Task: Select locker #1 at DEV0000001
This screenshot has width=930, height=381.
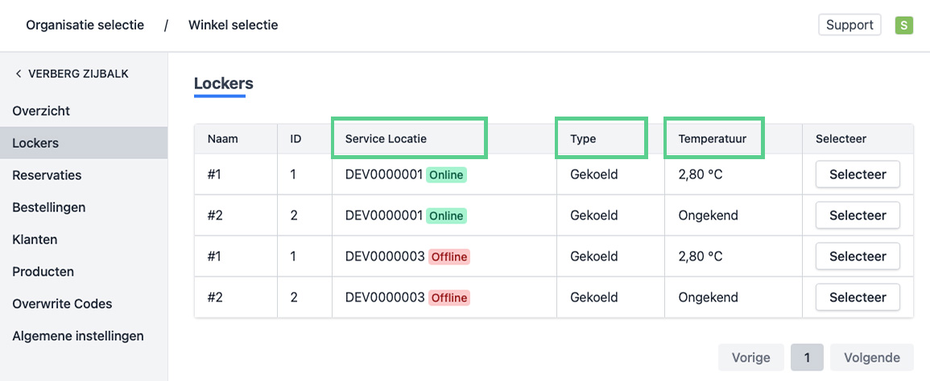Action: click(857, 174)
